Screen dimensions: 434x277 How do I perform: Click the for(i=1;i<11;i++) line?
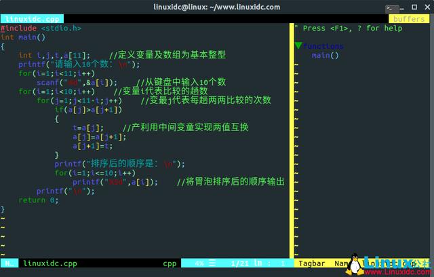[57, 74]
